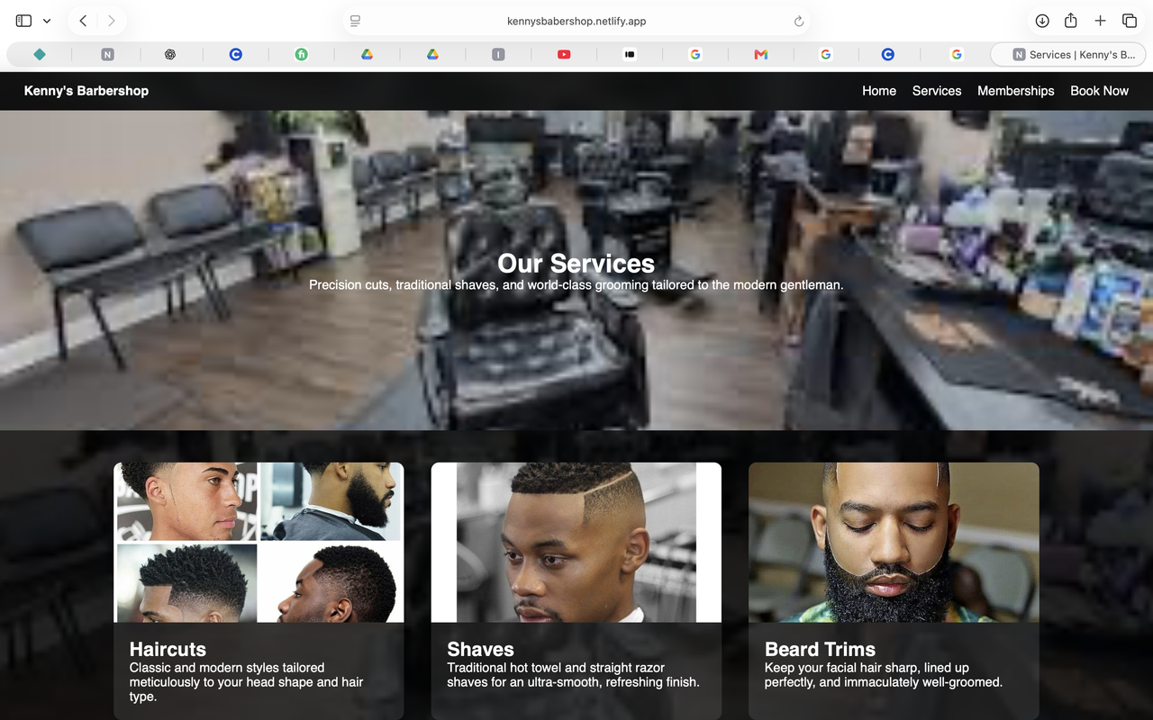Open the Memberships nav link
This screenshot has height=720, width=1153.
tap(1016, 91)
